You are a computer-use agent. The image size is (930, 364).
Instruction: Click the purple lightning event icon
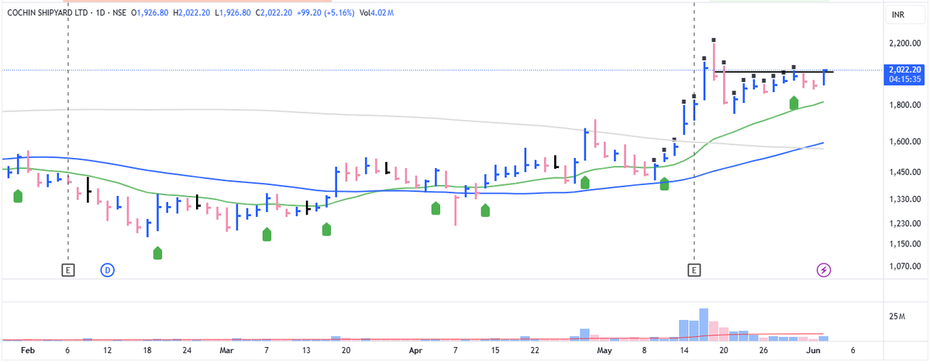(x=825, y=270)
